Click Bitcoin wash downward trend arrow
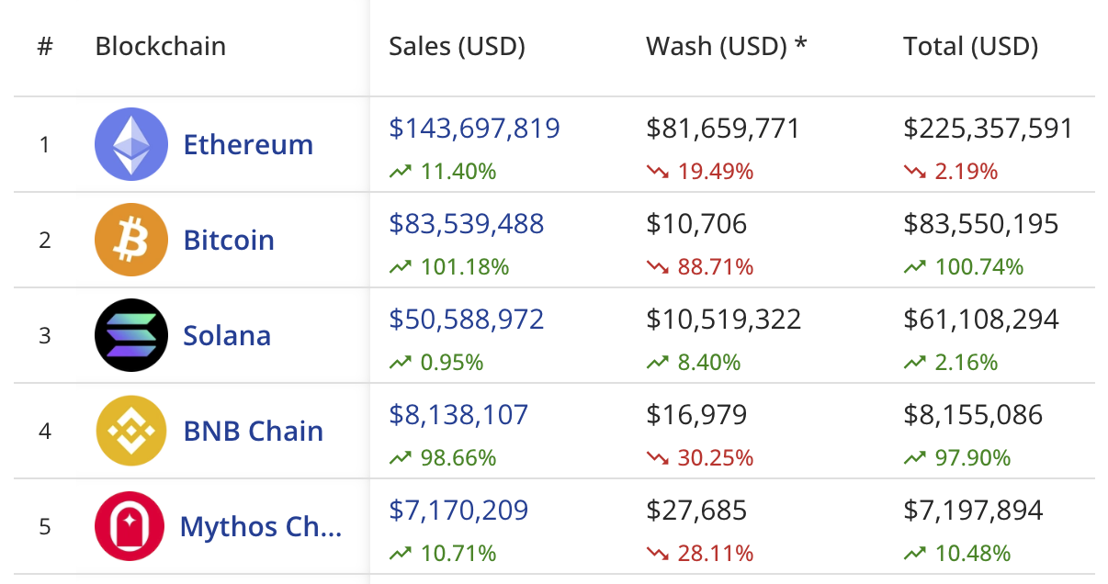Screen dimensions: 1108x584 (657, 267)
